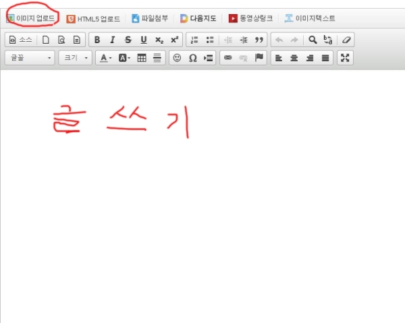Image resolution: width=405 pixels, height=323 pixels.
Task: Add a 동영상링크 video link
Action: pos(250,18)
